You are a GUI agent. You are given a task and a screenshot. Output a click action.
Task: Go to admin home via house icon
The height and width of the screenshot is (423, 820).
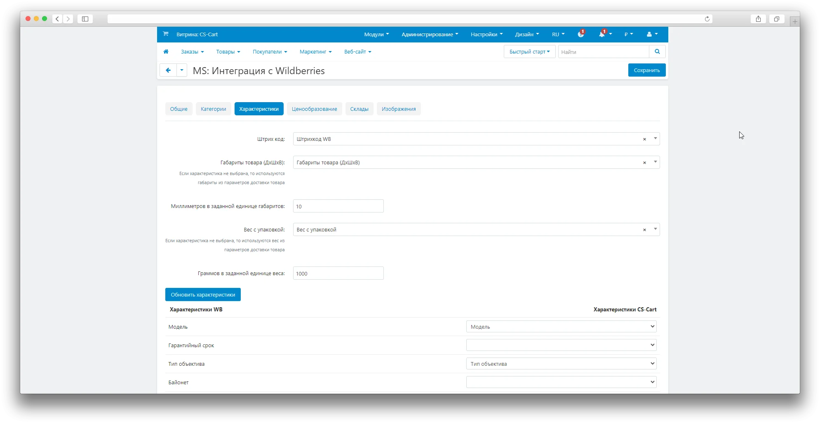click(x=166, y=51)
